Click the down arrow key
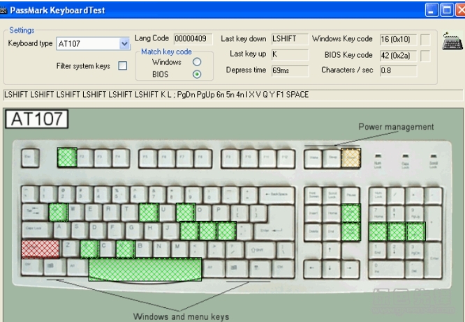 click(332, 269)
